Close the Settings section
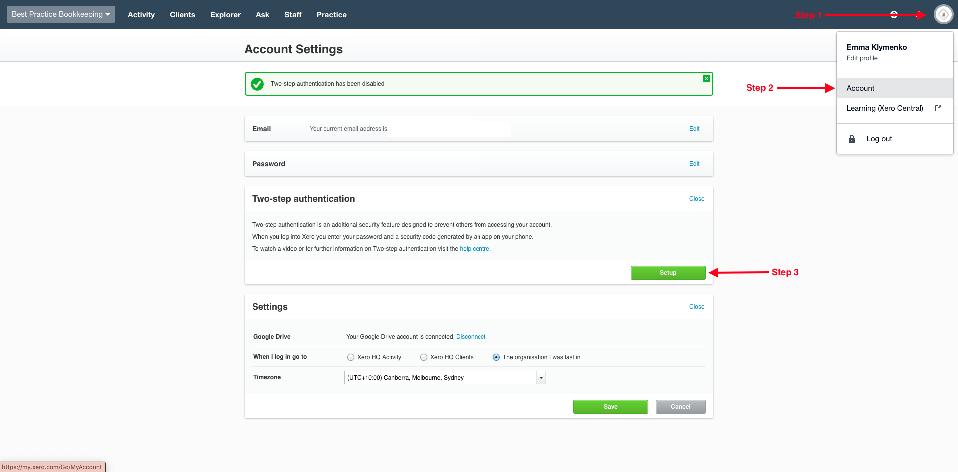 tap(697, 307)
